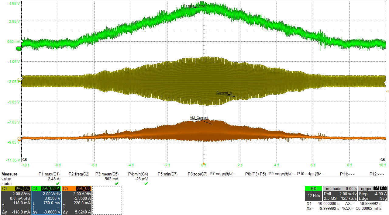Click the DC coupling badge on C5
The width and height of the screenshot is (389, 215).
(88, 189)
